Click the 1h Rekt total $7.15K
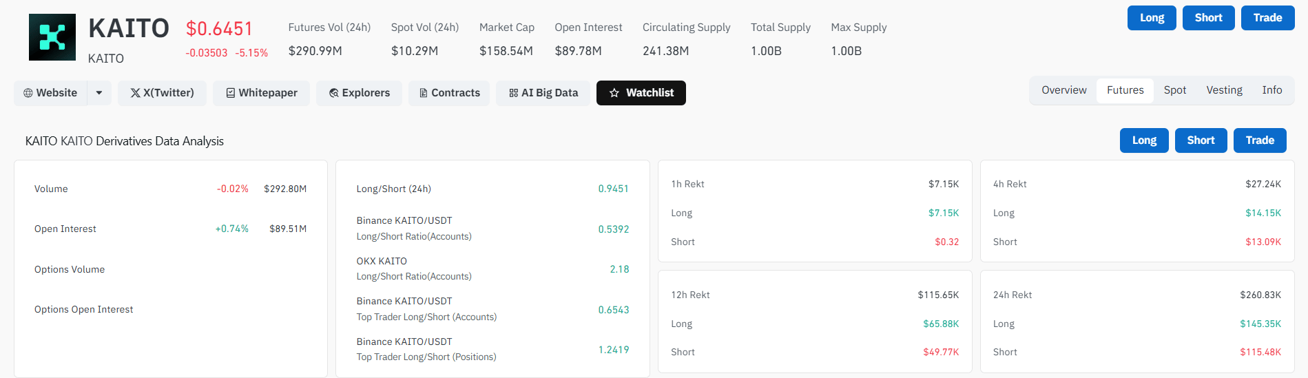This screenshot has height=378, width=1308. pyautogui.click(x=944, y=184)
